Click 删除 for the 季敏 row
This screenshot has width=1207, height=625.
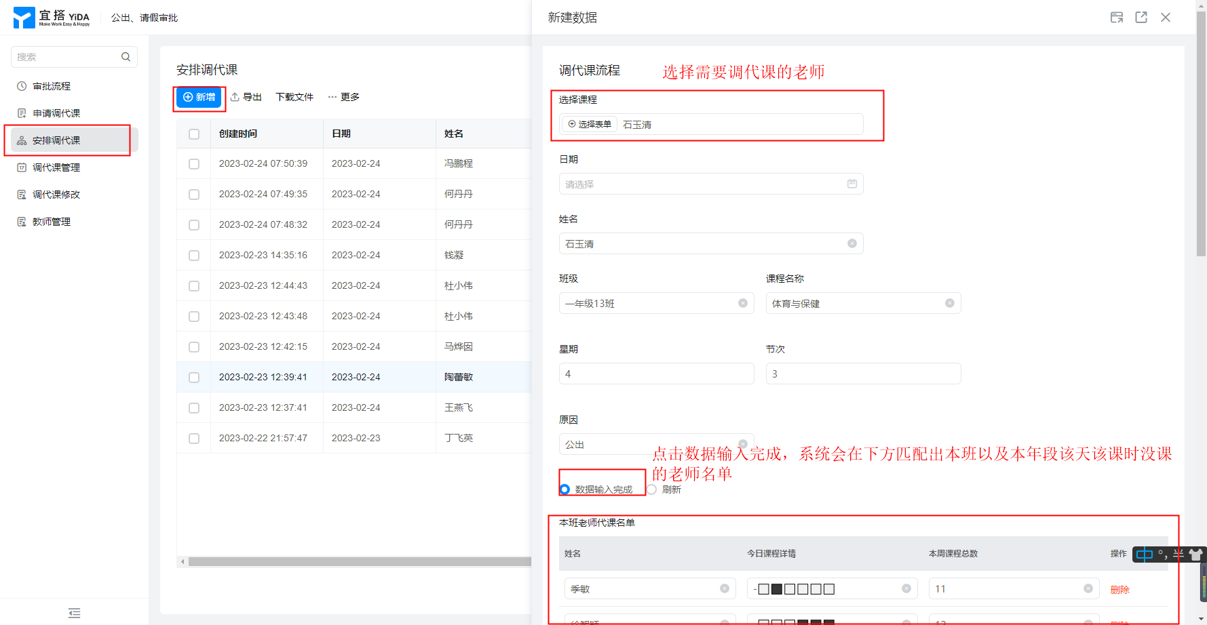[x=1119, y=589]
